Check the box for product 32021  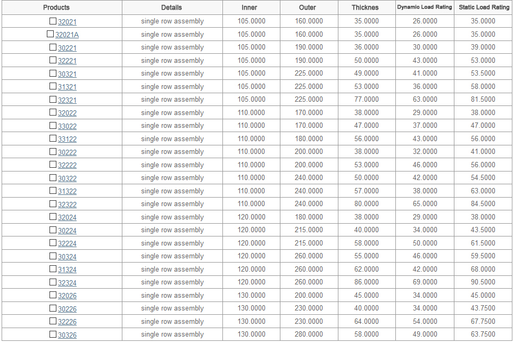click(x=53, y=21)
